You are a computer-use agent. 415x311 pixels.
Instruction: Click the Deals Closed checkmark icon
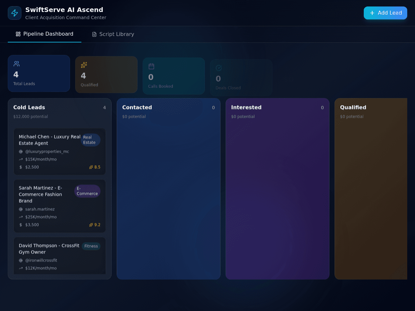point(219,68)
